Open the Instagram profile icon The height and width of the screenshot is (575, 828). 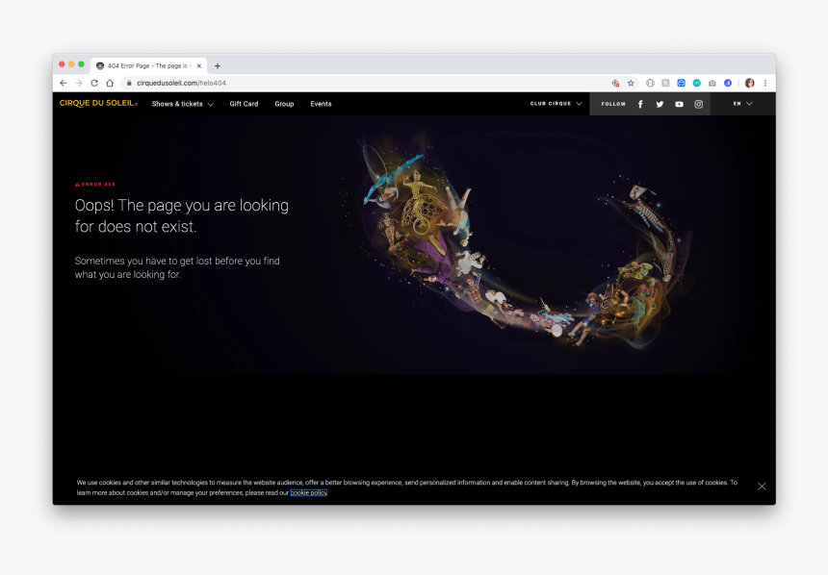tap(698, 104)
